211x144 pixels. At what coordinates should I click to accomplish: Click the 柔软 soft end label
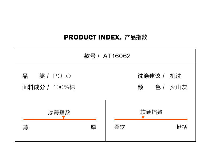click(x=119, y=127)
